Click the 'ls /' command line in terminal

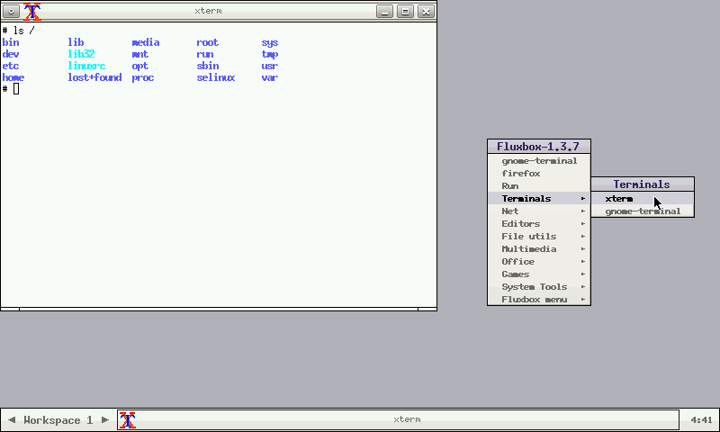point(18,31)
